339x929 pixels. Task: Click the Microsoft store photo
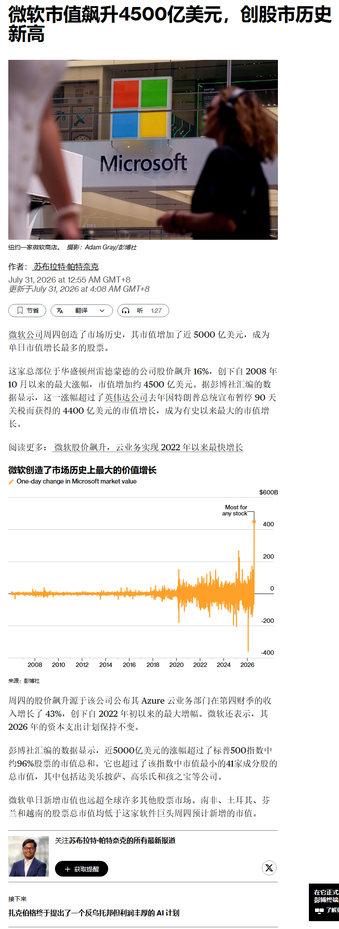(143, 150)
